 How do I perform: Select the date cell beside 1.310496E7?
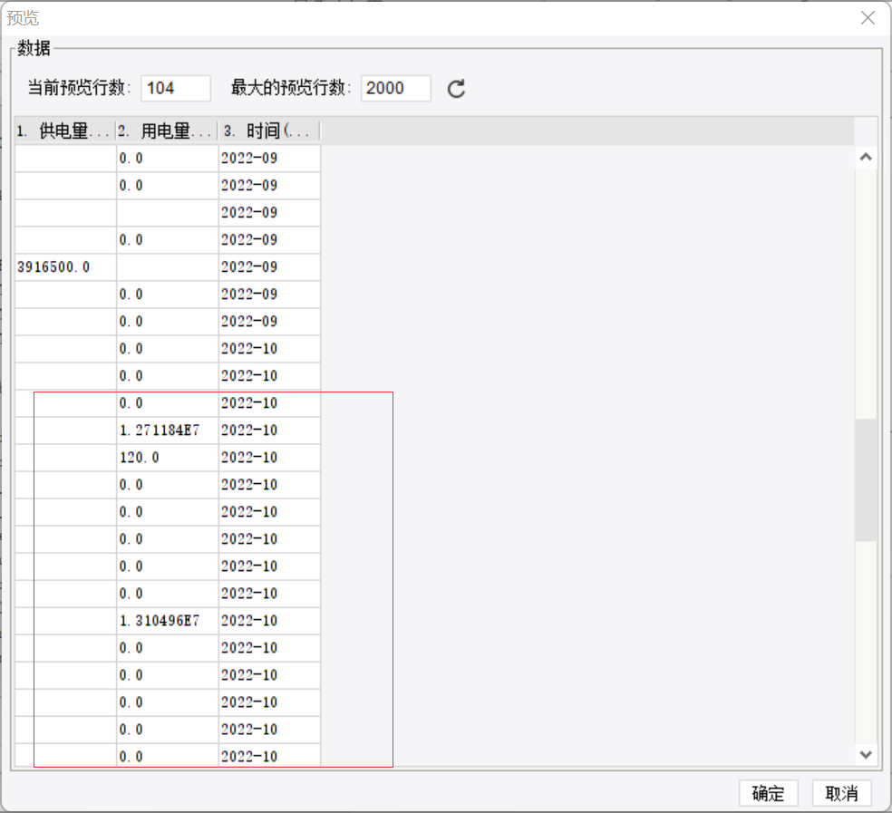click(269, 621)
